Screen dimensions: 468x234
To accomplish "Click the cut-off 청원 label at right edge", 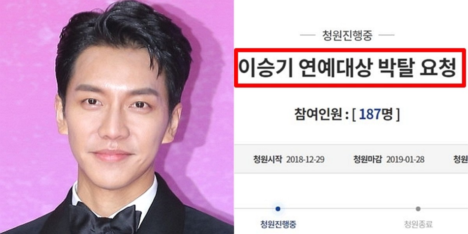I will 460,160.
